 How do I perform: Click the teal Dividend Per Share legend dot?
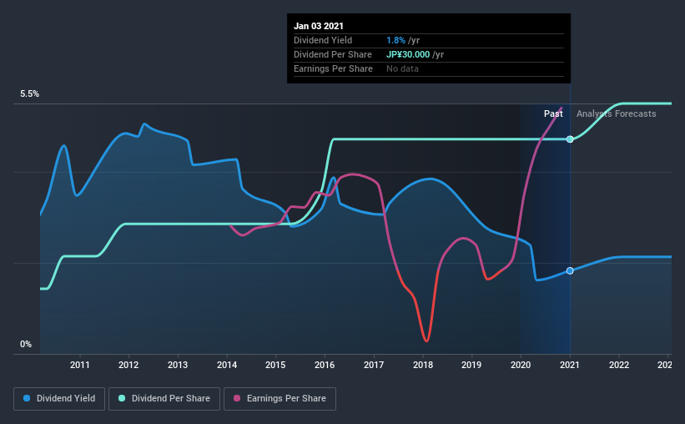point(122,398)
